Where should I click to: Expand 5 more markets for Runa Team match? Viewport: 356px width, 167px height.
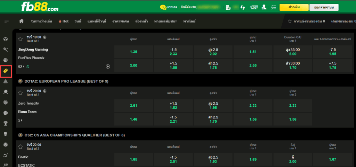point(20,120)
